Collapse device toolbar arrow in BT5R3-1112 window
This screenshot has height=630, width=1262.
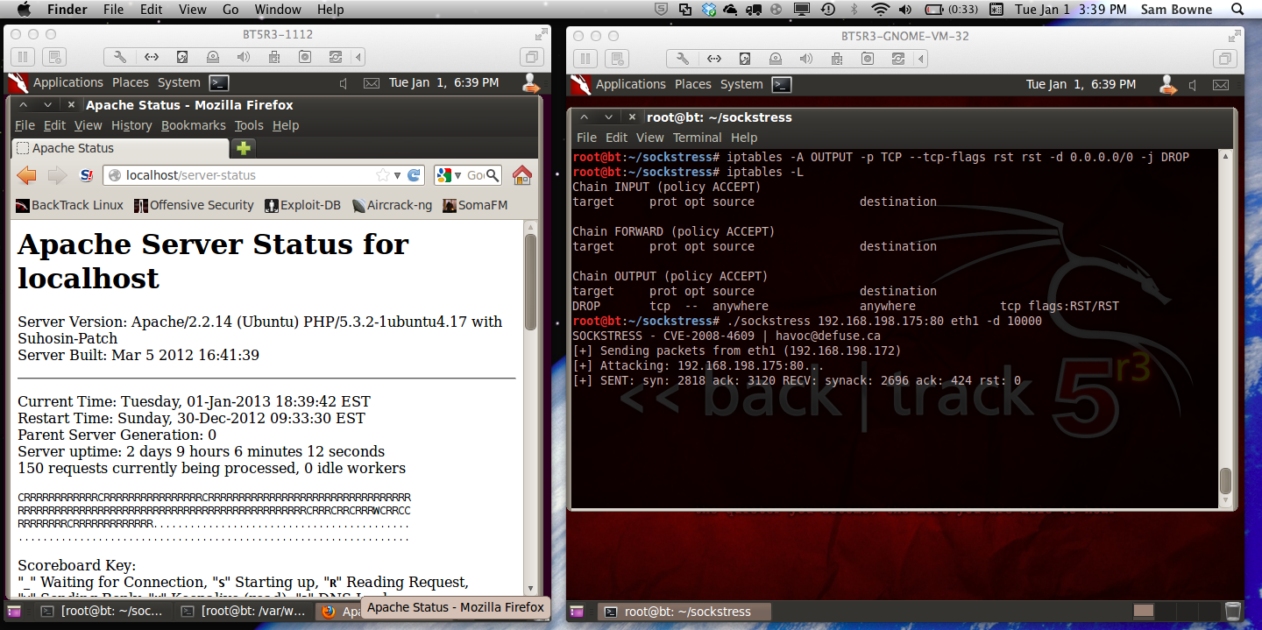point(358,57)
